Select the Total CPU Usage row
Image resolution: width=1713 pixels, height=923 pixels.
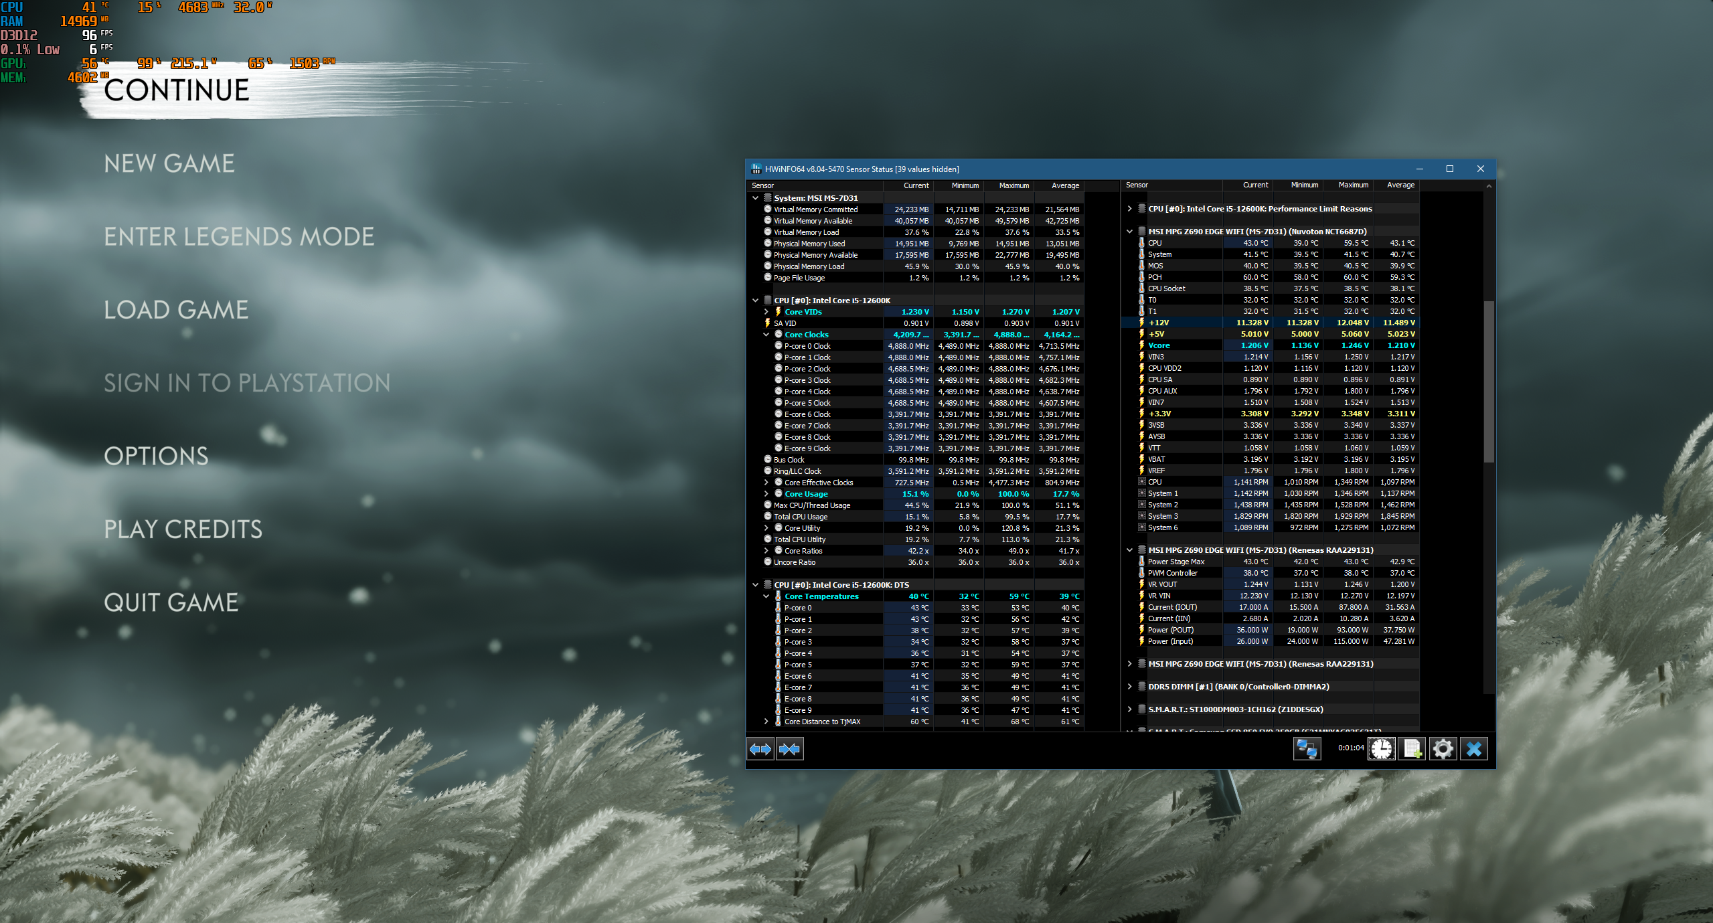coord(916,517)
